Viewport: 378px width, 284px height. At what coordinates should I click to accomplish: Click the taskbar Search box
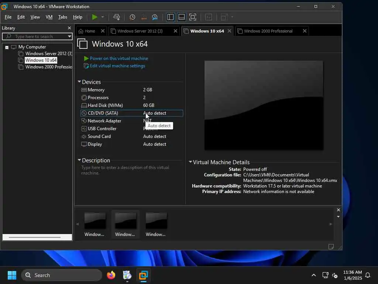(62, 275)
